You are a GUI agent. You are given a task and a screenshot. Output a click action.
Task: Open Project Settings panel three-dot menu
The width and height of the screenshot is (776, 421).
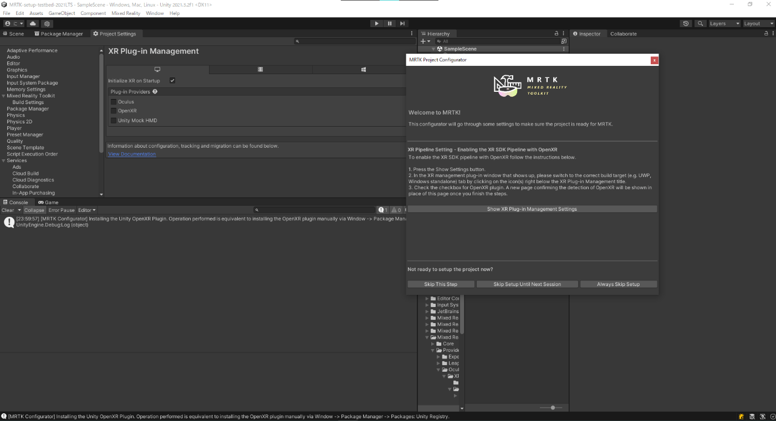point(411,34)
